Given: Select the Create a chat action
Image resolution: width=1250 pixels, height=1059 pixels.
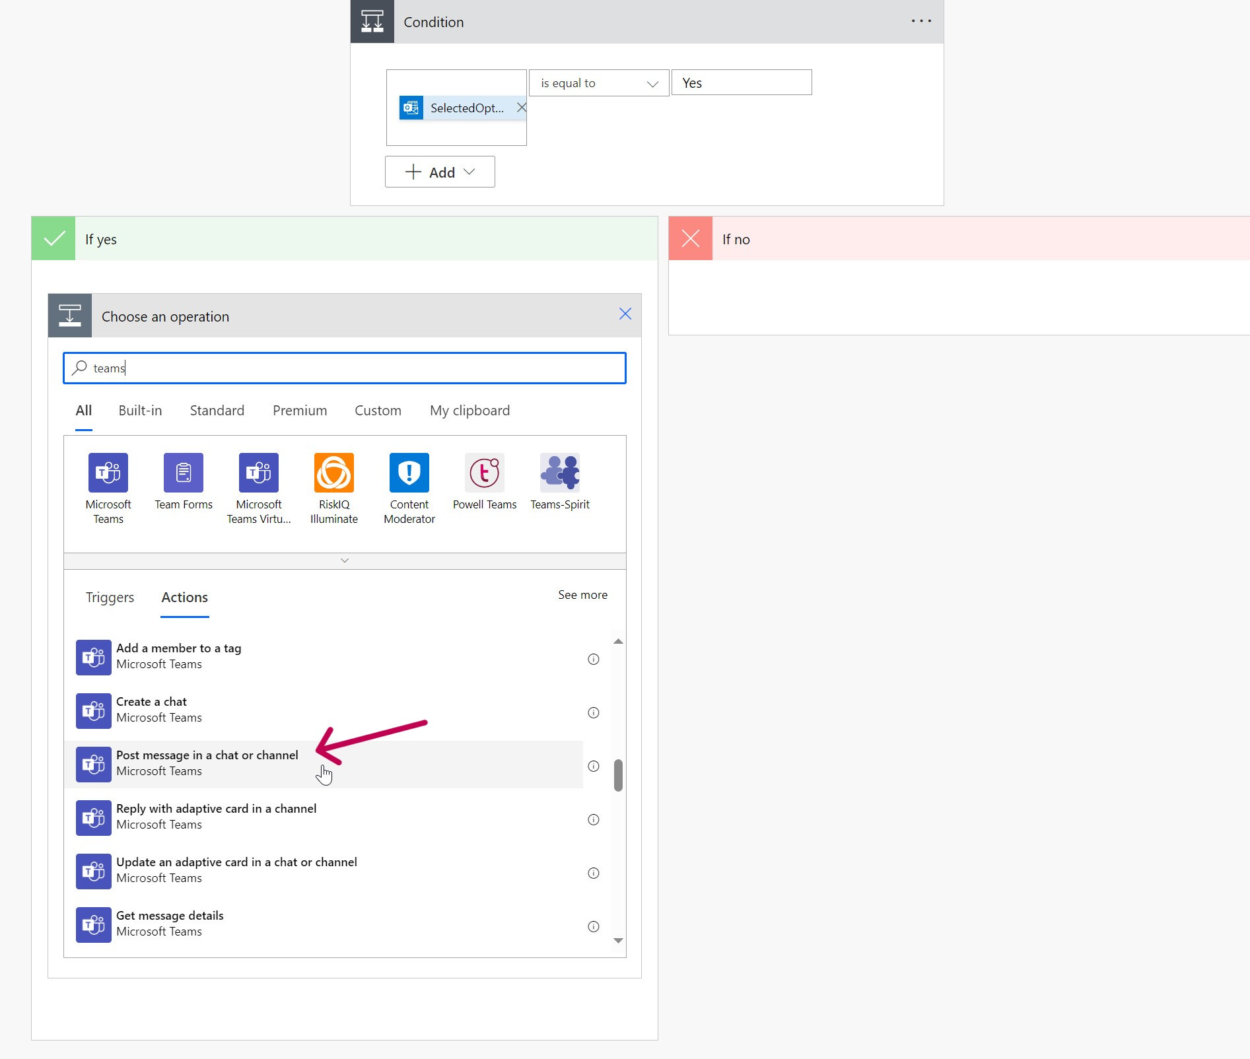Looking at the screenshot, I should coord(324,710).
